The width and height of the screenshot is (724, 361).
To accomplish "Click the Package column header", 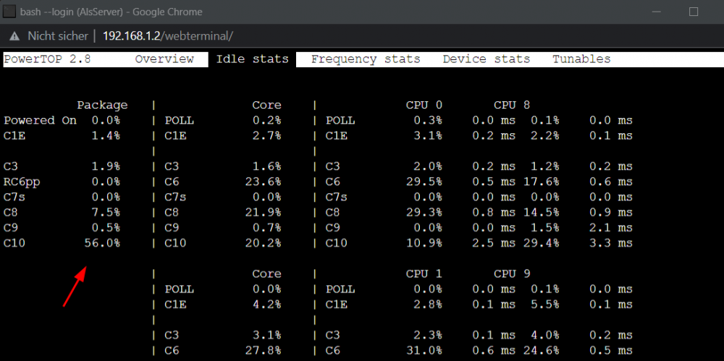I will point(102,105).
